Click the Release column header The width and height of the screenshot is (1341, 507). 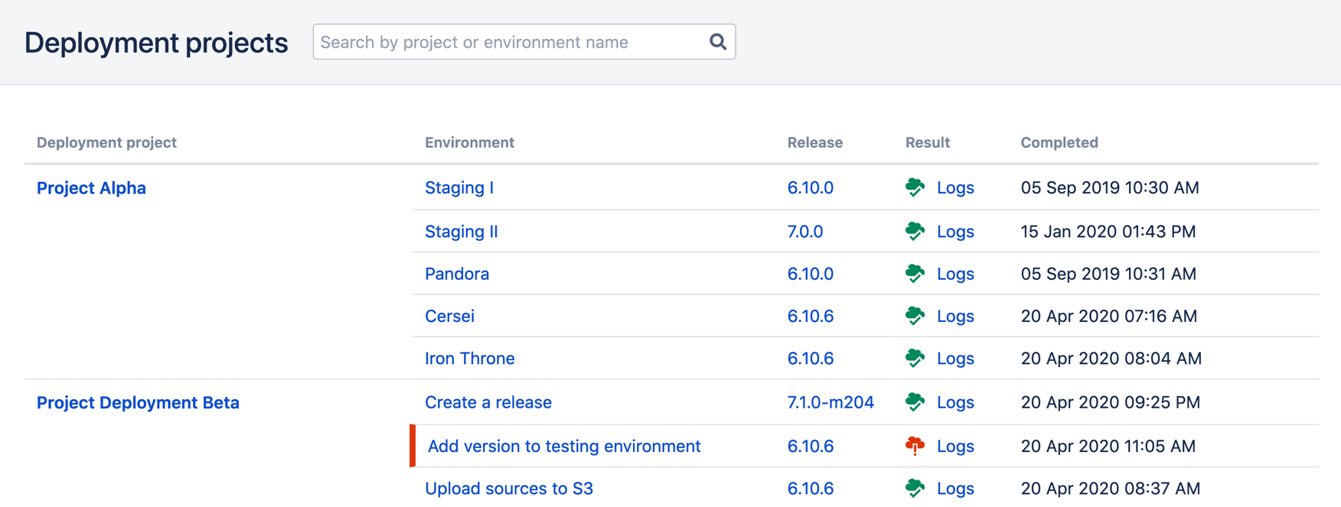tap(815, 142)
